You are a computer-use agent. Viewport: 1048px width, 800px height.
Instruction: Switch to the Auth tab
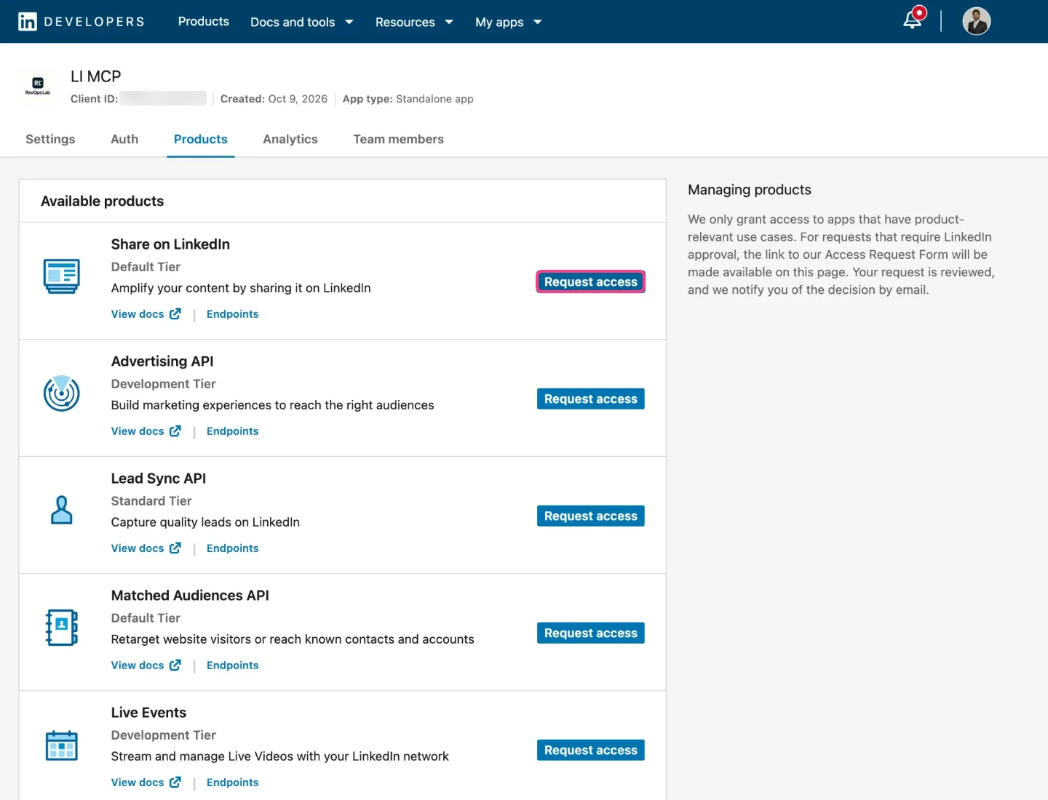click(x=124, y=139)
